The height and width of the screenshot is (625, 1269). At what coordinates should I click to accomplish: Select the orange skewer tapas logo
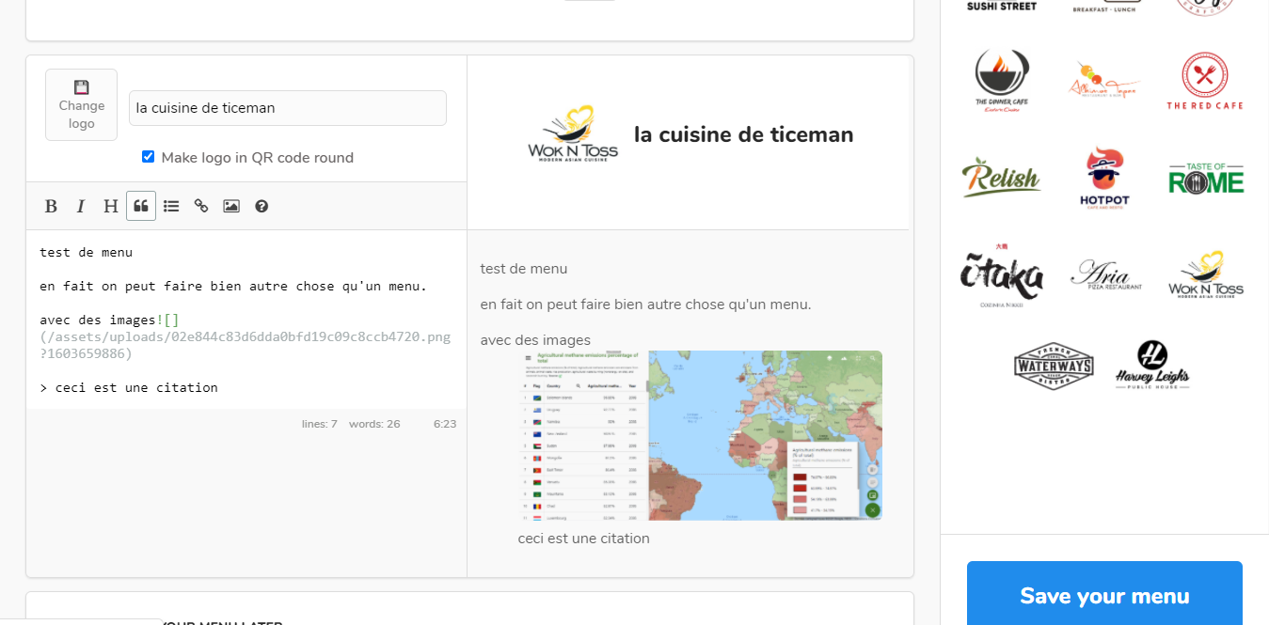pyautogui.click(x=1104, y=82)
